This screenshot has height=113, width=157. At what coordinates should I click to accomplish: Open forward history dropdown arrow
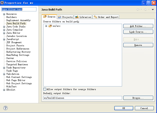click(x=149, y=10)
